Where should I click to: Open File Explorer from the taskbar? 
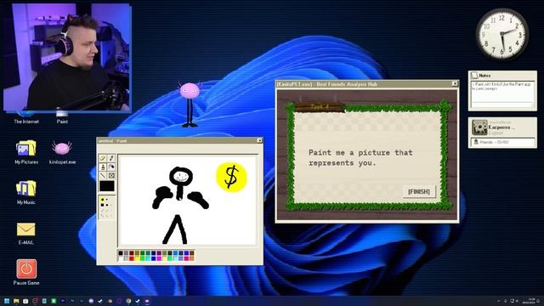coord(16,301)
